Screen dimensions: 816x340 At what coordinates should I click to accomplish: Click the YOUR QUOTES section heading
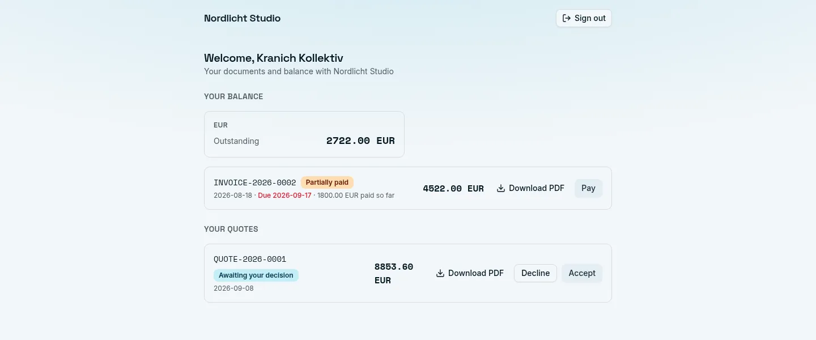click(231, 229)
